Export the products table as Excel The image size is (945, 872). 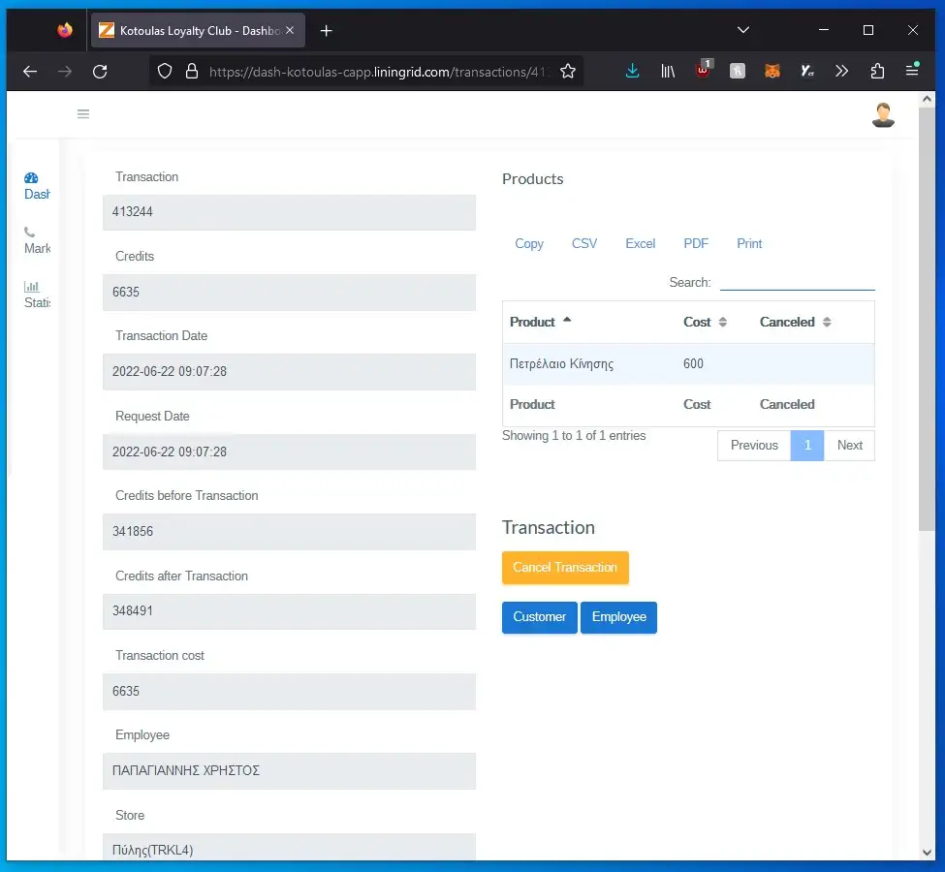coord(640,243)
